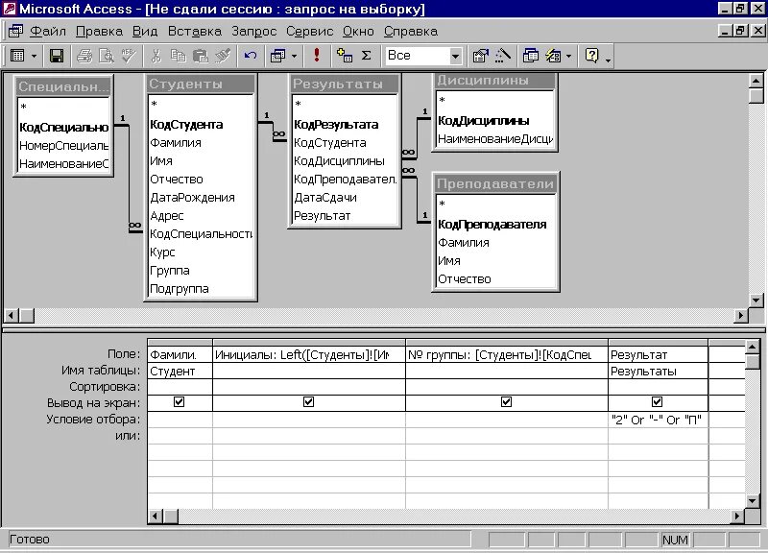
Task: Open the Запрос menu
Action: click(253, 31)
